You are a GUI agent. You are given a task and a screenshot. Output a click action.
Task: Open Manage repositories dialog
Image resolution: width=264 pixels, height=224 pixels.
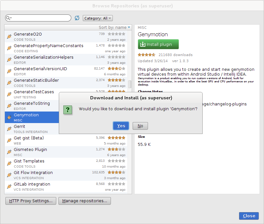pyautogui.click(x=85, y=201)
